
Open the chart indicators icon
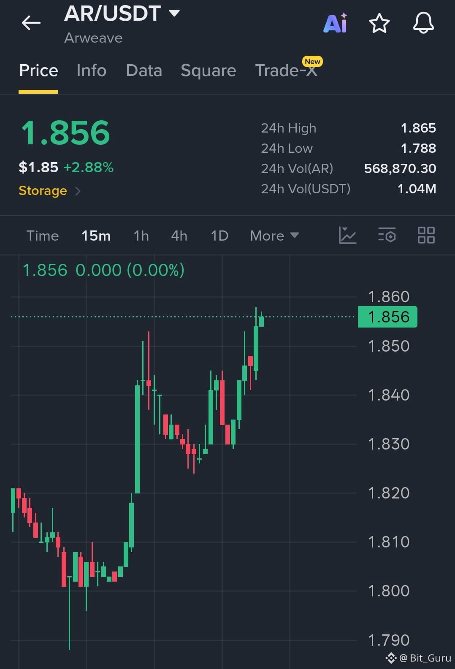347,235
